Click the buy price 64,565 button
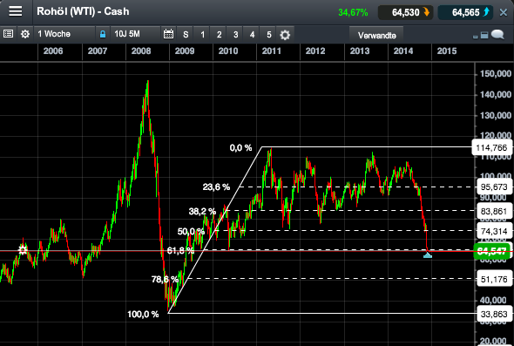The height and width of the screenshot is (346, 514). point(465,12)
